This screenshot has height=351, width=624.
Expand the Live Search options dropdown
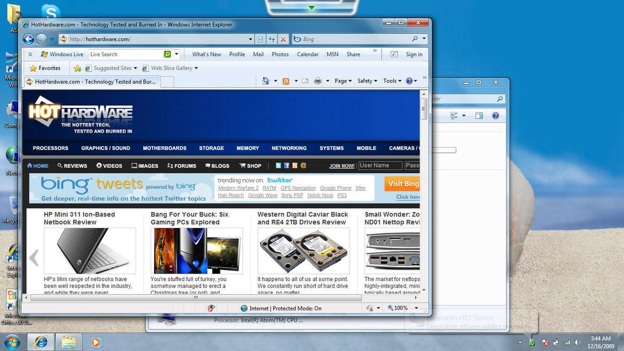point(176,54)
